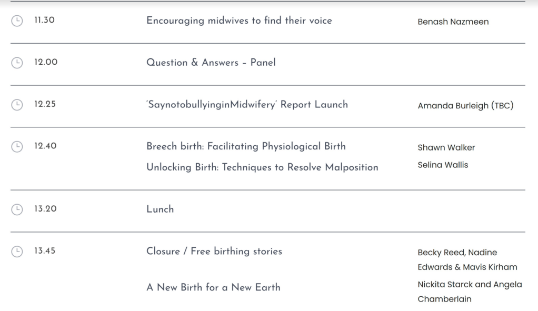Viewport: 538px width, 311px height.
Task: Click the clock icon beside 13.45
Action: click(x=17, y=252)
